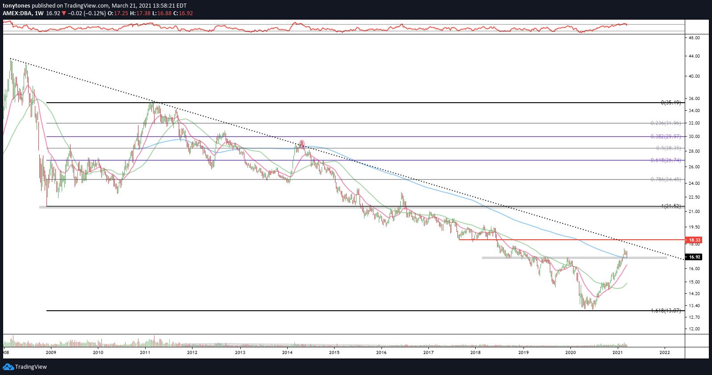Click the 44.00 price axis tick
Image resolution: width=712 pixels, height=375 pixels.
[x=694, y=56]
